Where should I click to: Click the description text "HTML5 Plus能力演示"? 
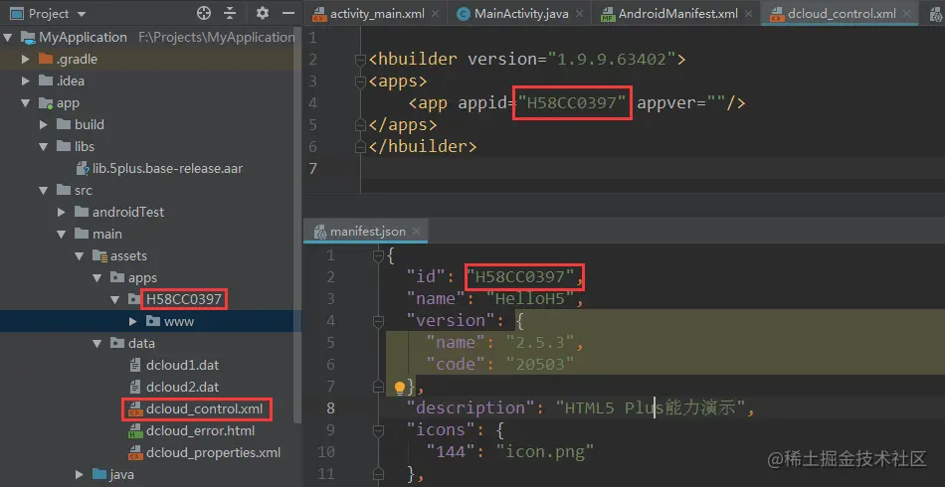pyautogui.click(x=651, y=407)
